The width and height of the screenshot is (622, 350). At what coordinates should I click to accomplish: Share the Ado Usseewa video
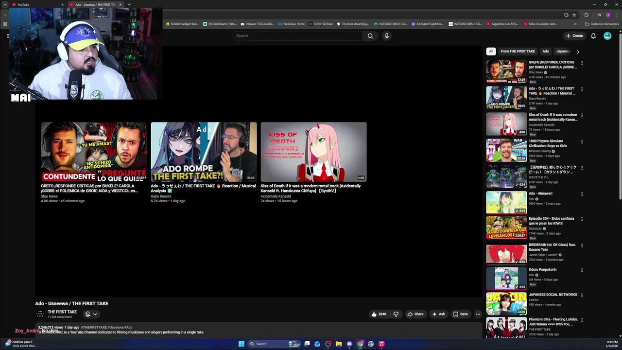tap(415, 314)
